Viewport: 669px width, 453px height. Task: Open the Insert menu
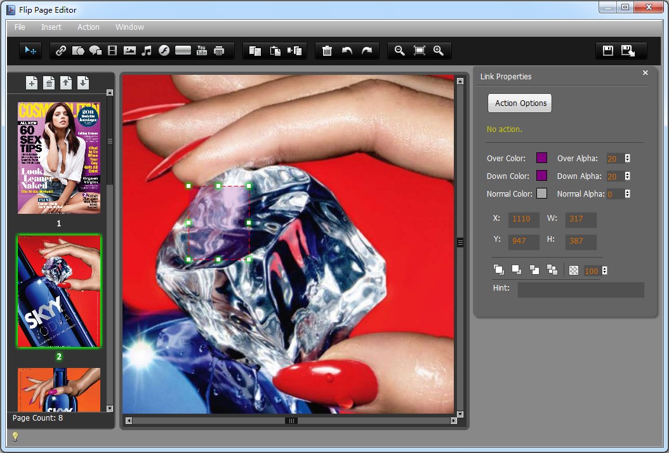point(51,27)
